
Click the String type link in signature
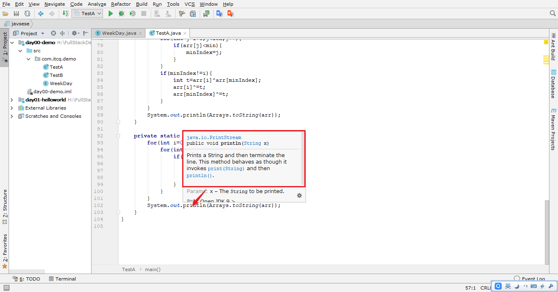pyautogui.click(x=252, y=143)
